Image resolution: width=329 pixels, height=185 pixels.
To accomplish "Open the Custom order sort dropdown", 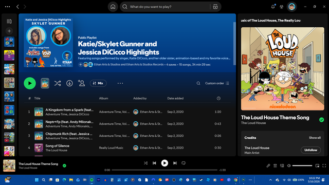I will (217, 83).
